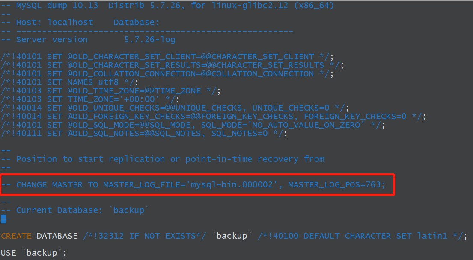473x260 pixels.
Task: Click the SET NAMES utf8 line
Action: (x=70, y=82)
